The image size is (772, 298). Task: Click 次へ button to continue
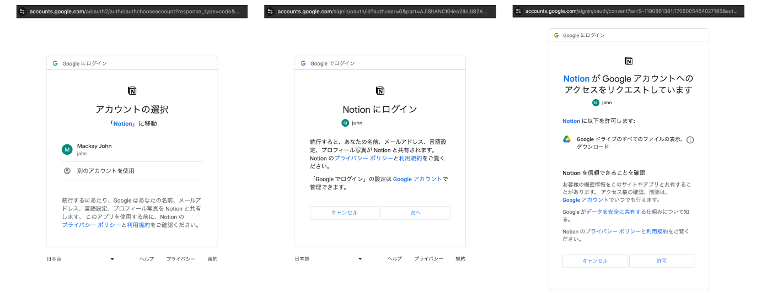pyautogui.click(x=415, y=213)
